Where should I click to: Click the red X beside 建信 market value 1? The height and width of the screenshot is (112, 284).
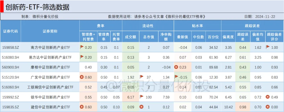[x=141, y=107]
